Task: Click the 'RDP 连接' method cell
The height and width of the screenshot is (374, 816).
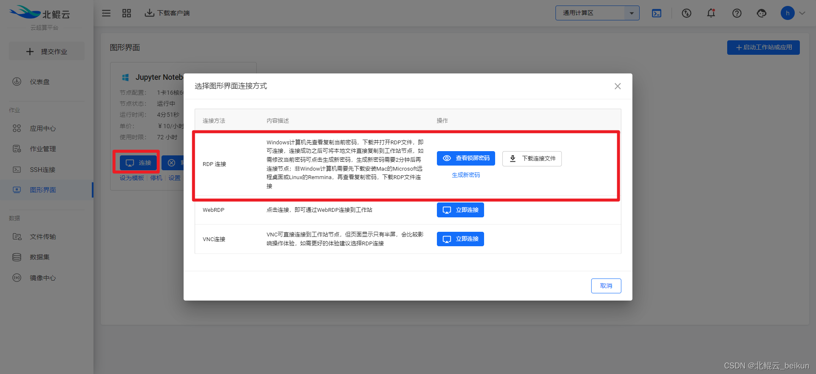Action: point(214,164)
